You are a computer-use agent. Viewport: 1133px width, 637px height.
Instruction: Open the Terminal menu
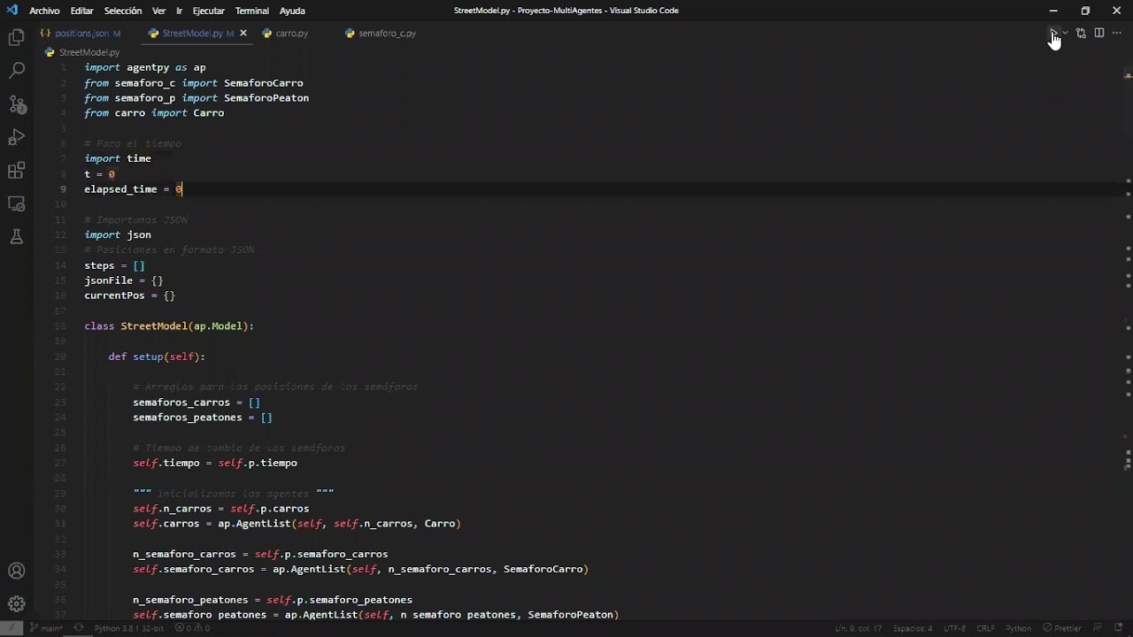251,11
